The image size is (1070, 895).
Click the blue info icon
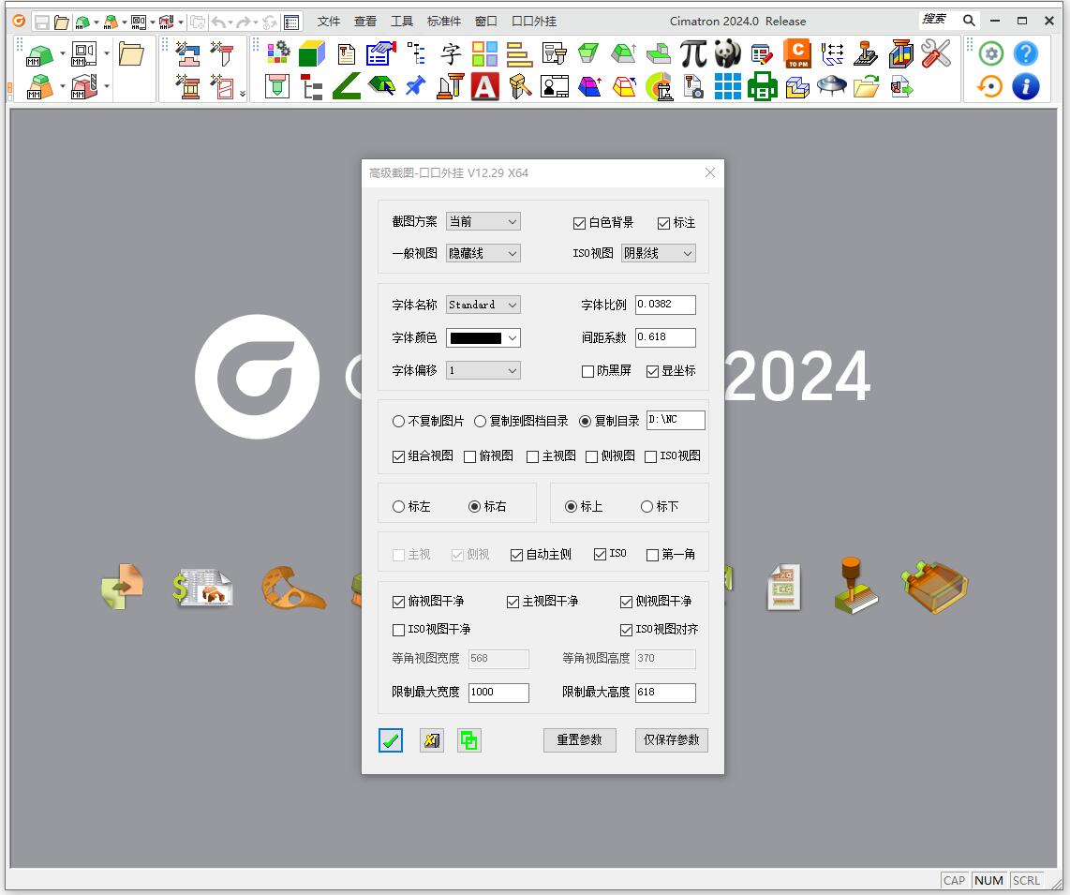[1026, 87]
